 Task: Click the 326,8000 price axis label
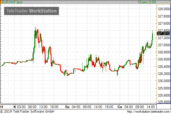[164, 52]
